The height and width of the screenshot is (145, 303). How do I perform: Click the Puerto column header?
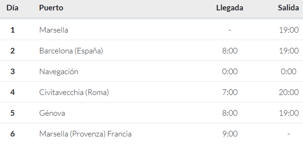tap(51, 8)
